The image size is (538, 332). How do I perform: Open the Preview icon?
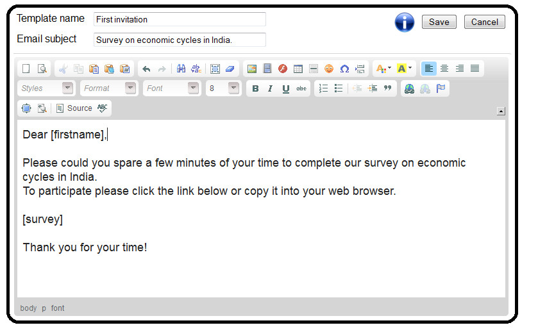point(42,69)
